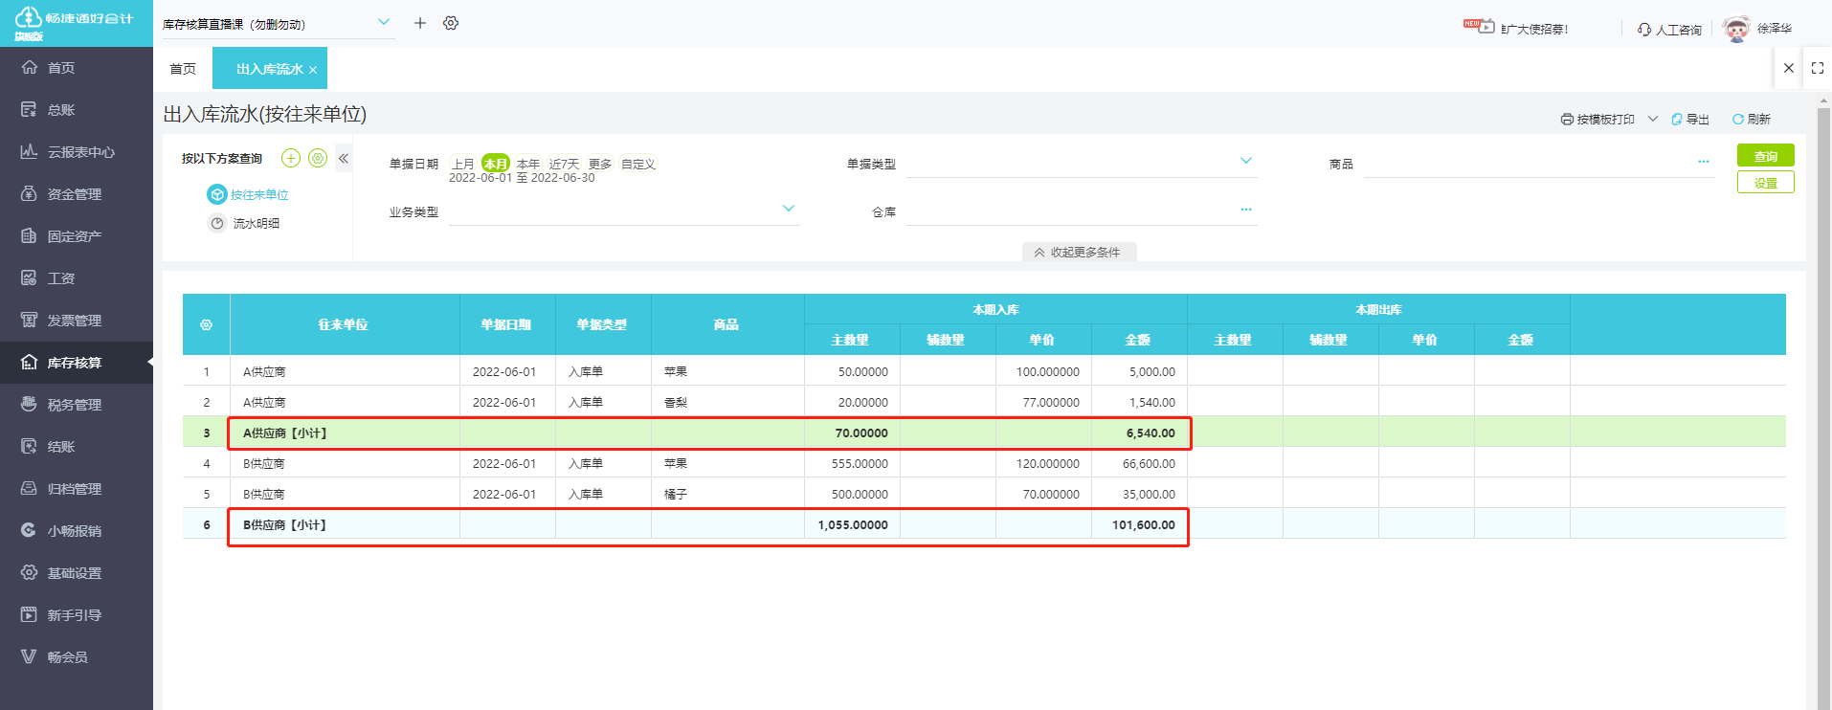Click the vertical scrollbar on the right
Screen dimensions: 1832x710
tap(1822, 383)
